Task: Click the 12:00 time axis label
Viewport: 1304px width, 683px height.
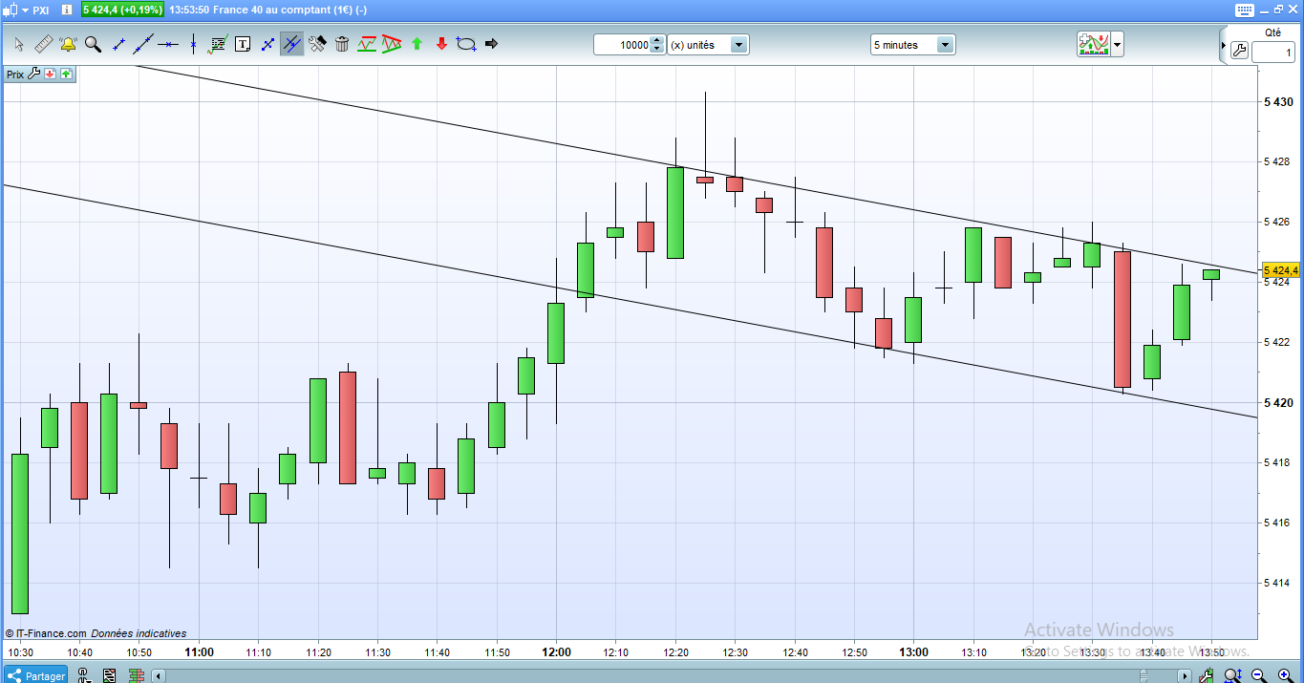Action: 557,652
